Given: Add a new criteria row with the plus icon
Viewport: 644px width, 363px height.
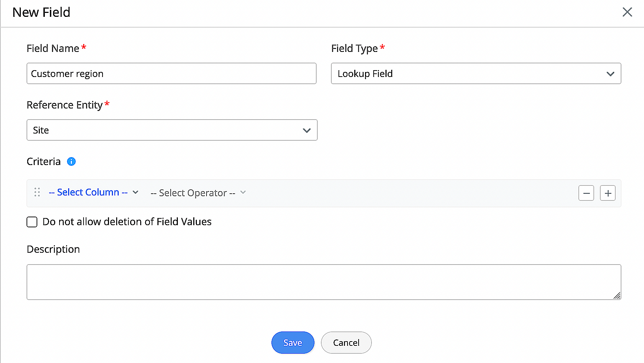Looking at the screenshot, I should pos(607,193).
